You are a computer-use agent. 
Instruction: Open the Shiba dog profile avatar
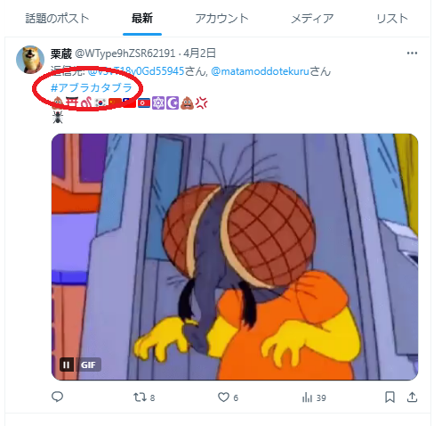[x=30, y=60]
